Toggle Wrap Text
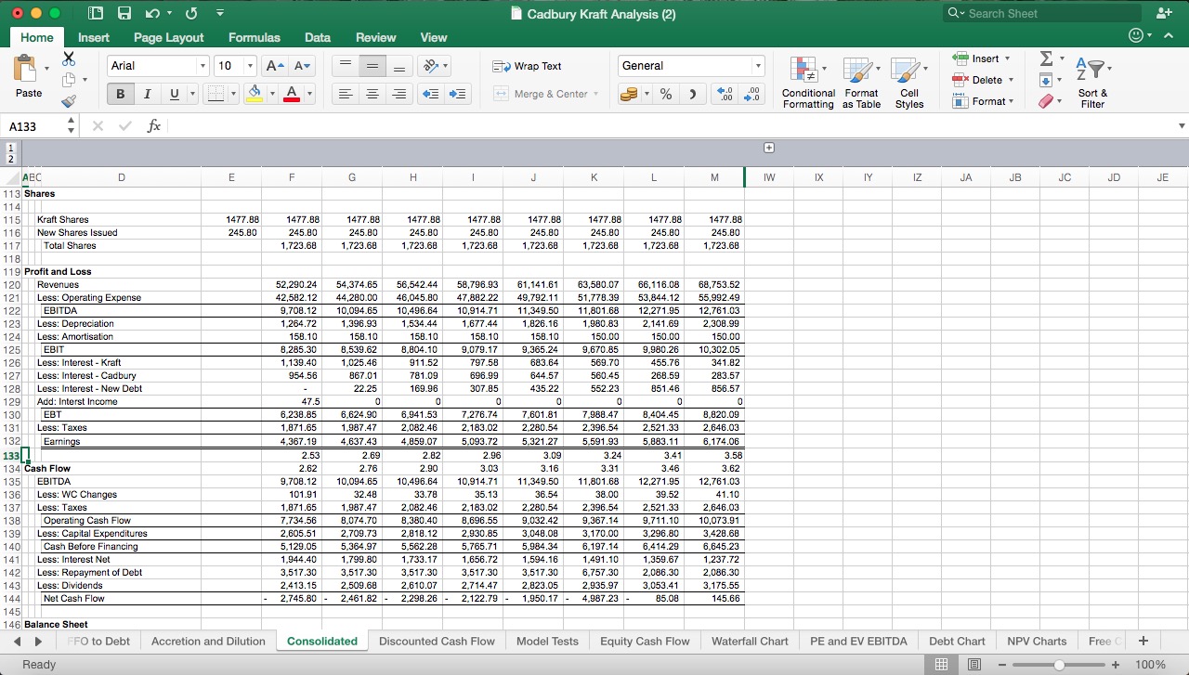Viewport: 1189px width, 675px height. [x=527, y=66]
